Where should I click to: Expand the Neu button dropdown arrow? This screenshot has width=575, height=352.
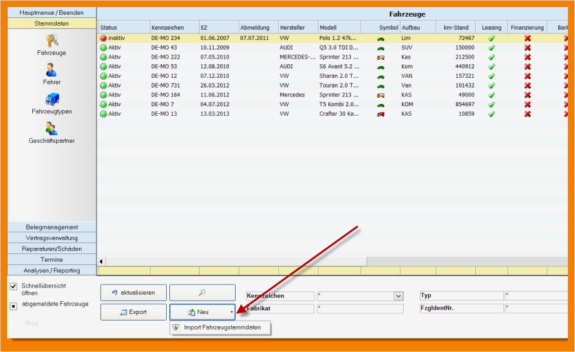231,312
